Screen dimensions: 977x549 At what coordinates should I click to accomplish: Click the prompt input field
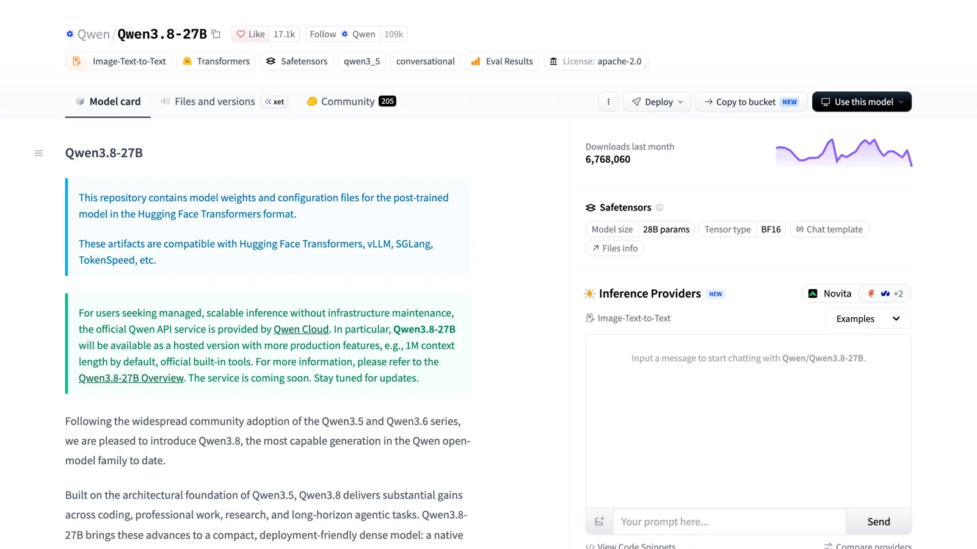[730, 522]
